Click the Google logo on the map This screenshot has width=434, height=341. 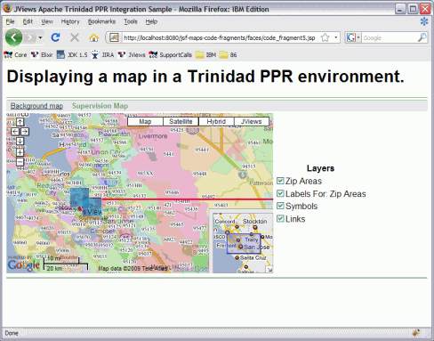tap(24, 265)
